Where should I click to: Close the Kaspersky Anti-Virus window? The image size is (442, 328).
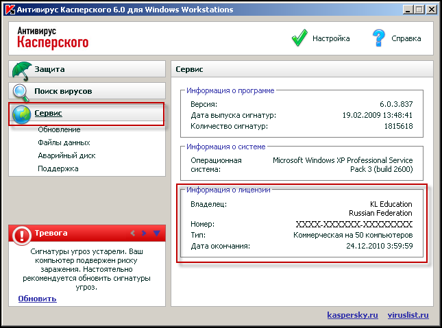(430, 10)
